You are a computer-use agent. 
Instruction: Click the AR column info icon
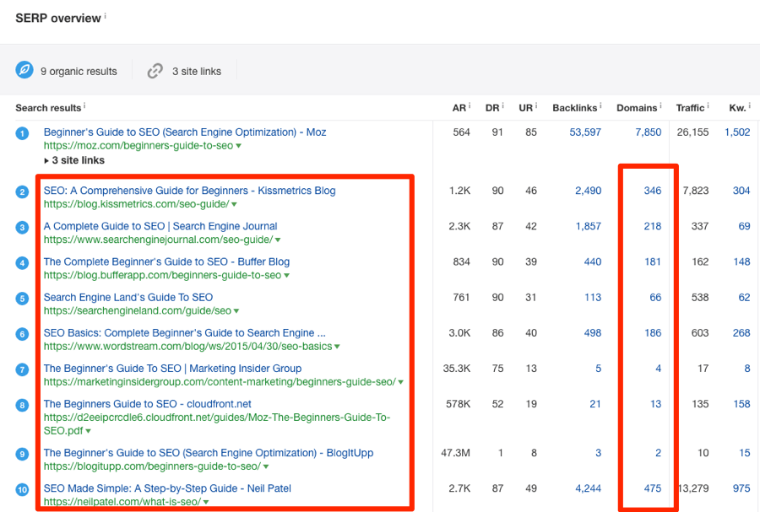tap(470, 105)
